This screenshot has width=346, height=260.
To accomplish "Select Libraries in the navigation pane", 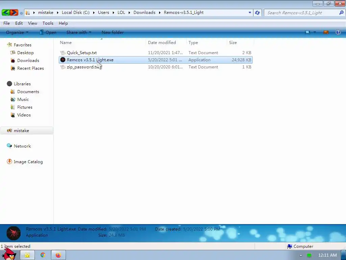I will tap(22, 84).
